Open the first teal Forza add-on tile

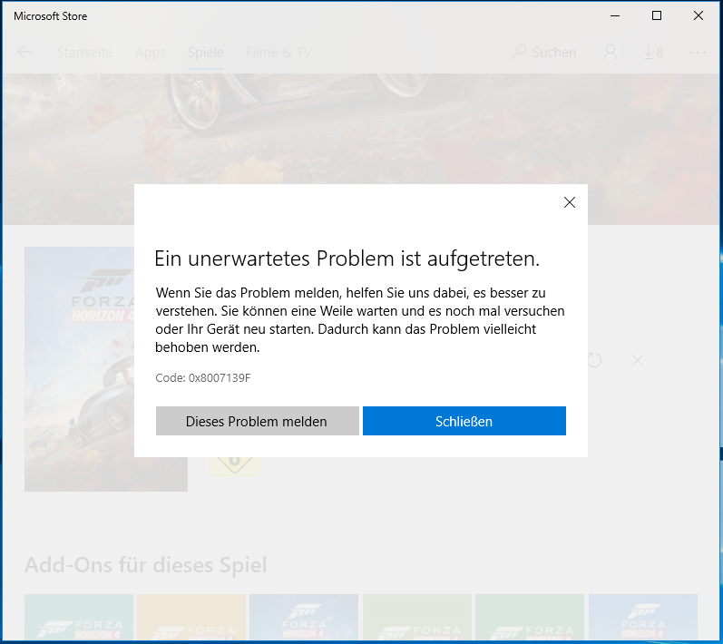click(x=79, y=616)
